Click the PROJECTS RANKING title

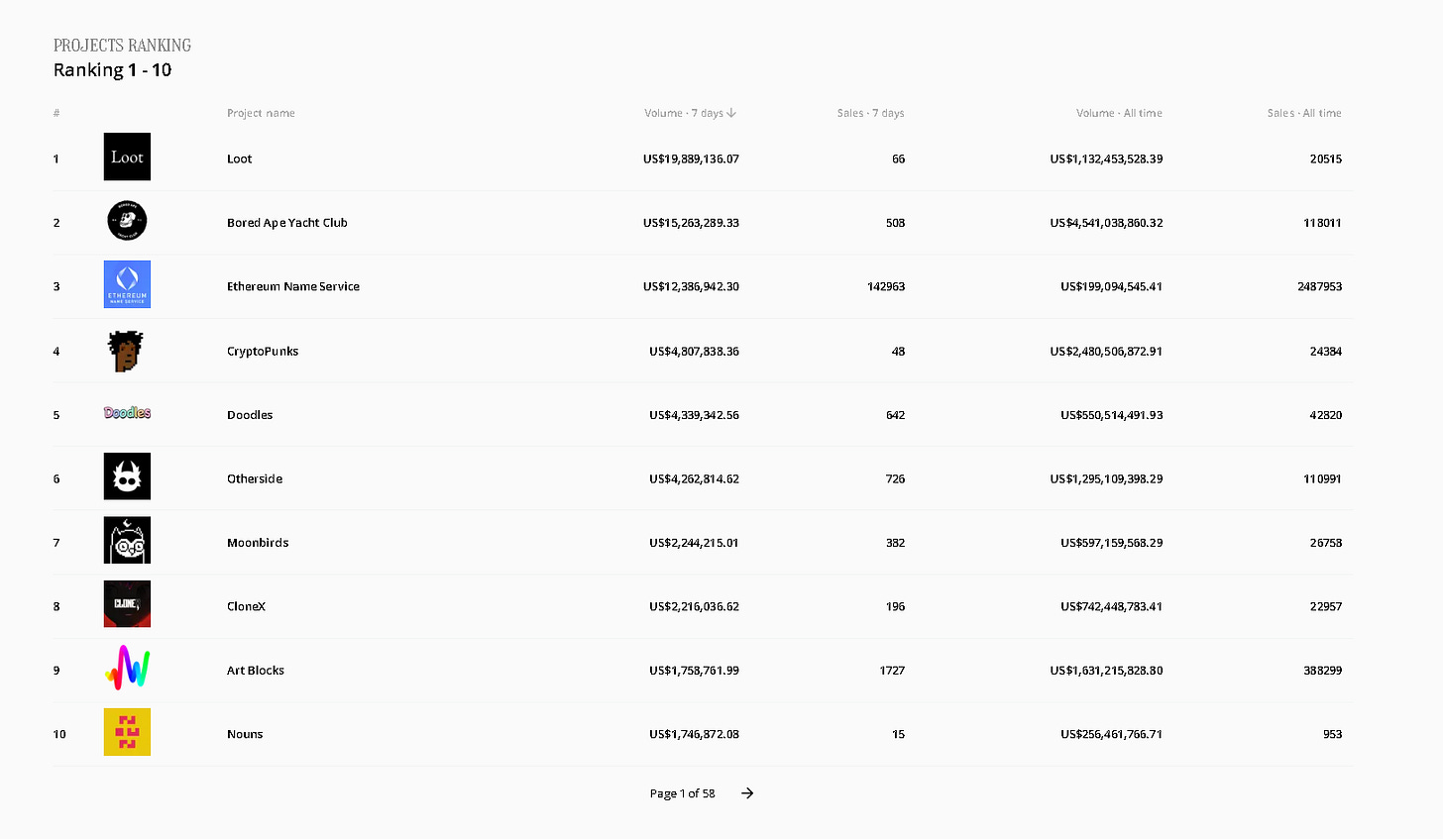click(x=122, y=46)
